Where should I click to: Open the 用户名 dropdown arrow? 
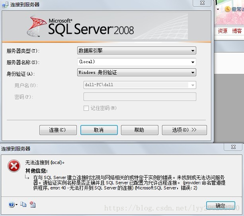point(193,85)
